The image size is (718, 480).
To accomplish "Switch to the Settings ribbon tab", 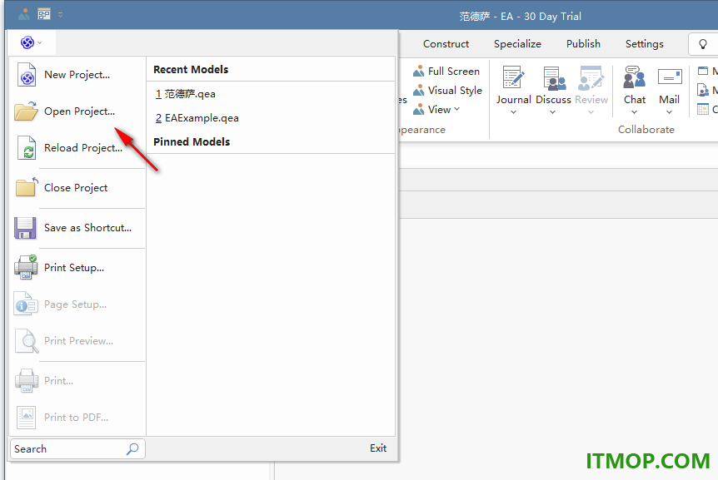I will tap(644, 44).
